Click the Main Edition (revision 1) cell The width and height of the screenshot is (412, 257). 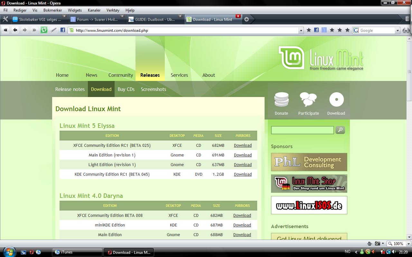click(112, 155)
